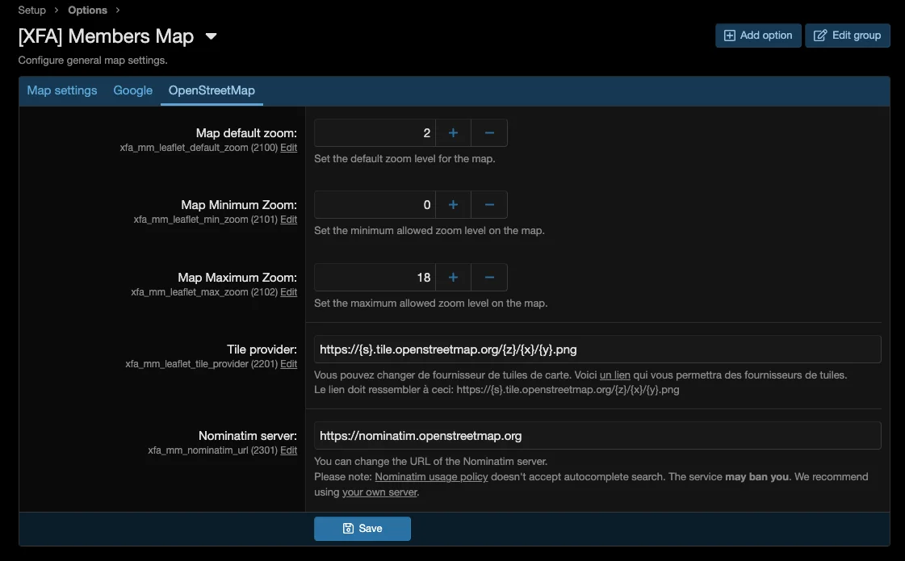905x561 pixels.
Task: Click the 'Map Minimum Zoom:' label
Action: click(239, 205)
